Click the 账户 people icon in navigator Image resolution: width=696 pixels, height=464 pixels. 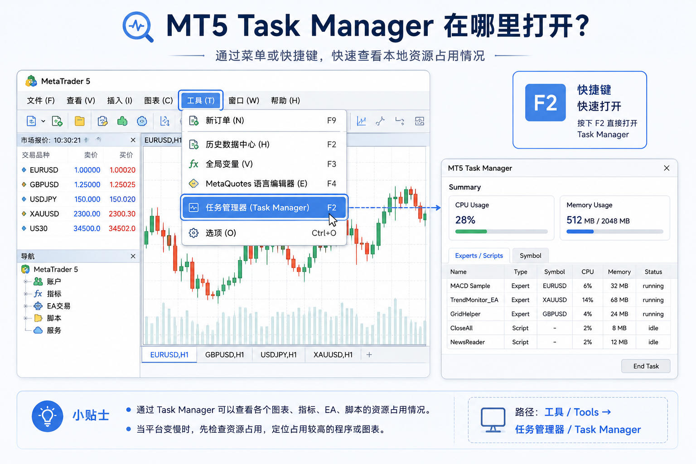39,281
